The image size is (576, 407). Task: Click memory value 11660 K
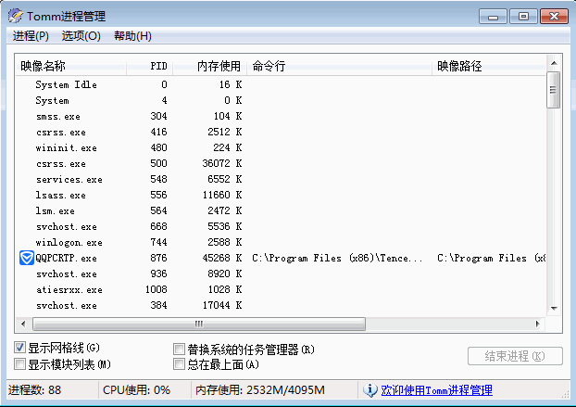(222, 195)
